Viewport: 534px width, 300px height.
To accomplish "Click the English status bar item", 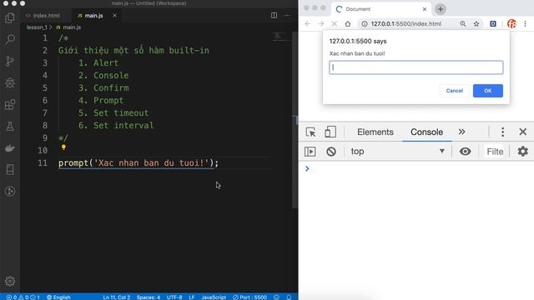I will coord(58,297).
